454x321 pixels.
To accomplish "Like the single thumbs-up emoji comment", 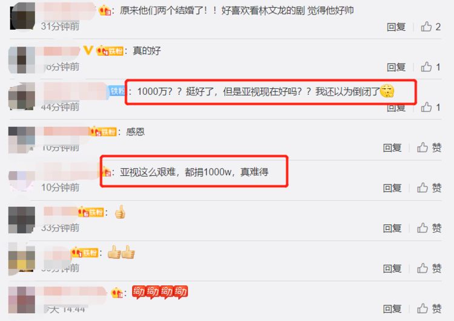I will 429,228.
